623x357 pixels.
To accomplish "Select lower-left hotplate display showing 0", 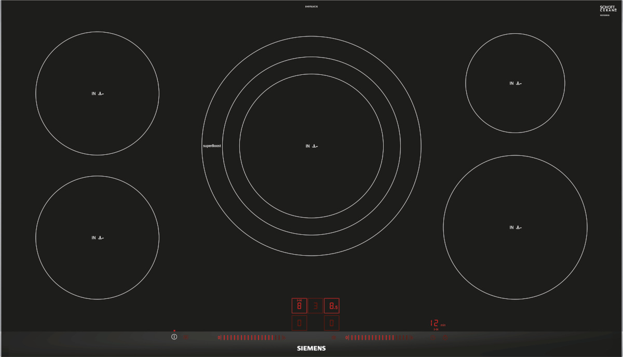I will pos(299,324).
